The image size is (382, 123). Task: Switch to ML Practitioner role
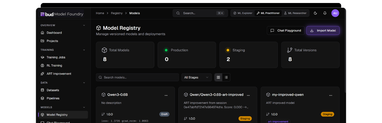pos(268,13)
